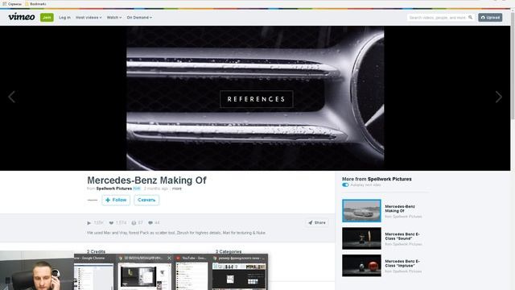Toggle Autoplay next video switch
Viewport: 515px width, 290px height.
tap(345, 184)
